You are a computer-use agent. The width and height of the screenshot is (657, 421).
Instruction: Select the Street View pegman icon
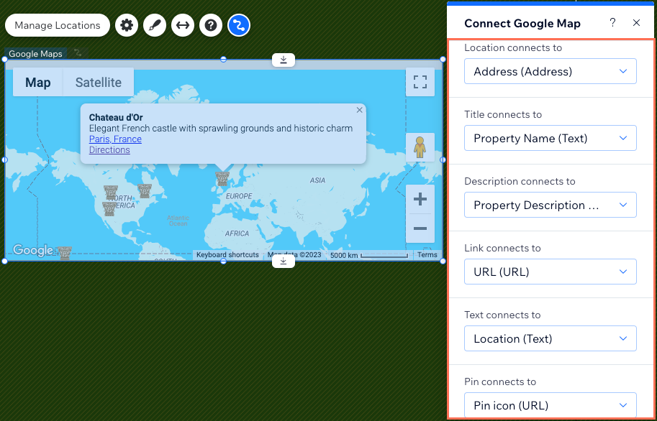[420, 147]
